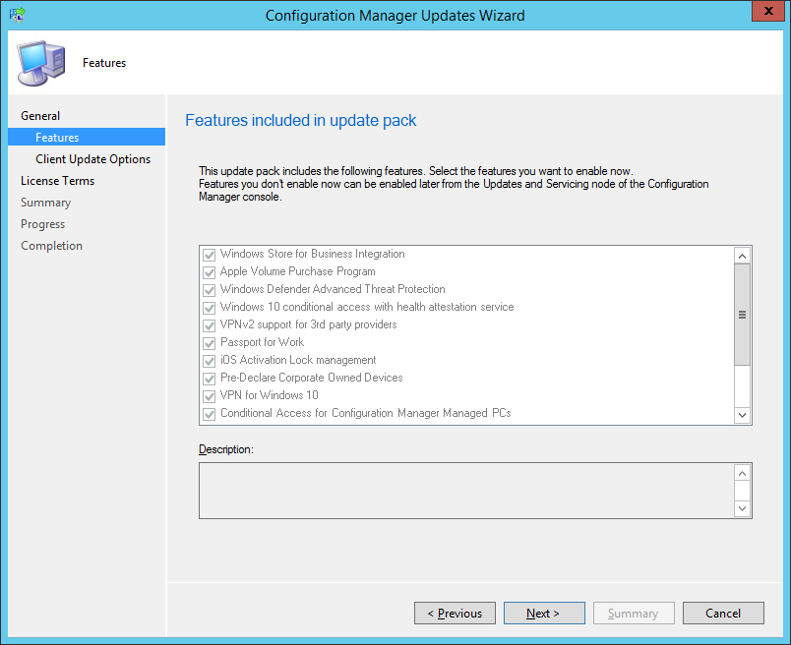Go back with the Previous button
Image resolution: width=791 pixels, height=645 pixels.
[456, 614]
